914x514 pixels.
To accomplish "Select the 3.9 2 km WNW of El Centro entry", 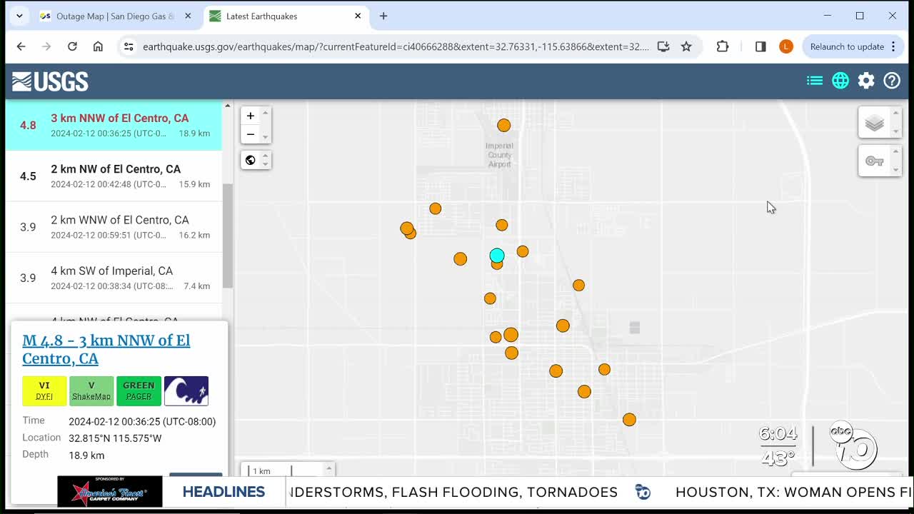I will [x=114, y=227].
